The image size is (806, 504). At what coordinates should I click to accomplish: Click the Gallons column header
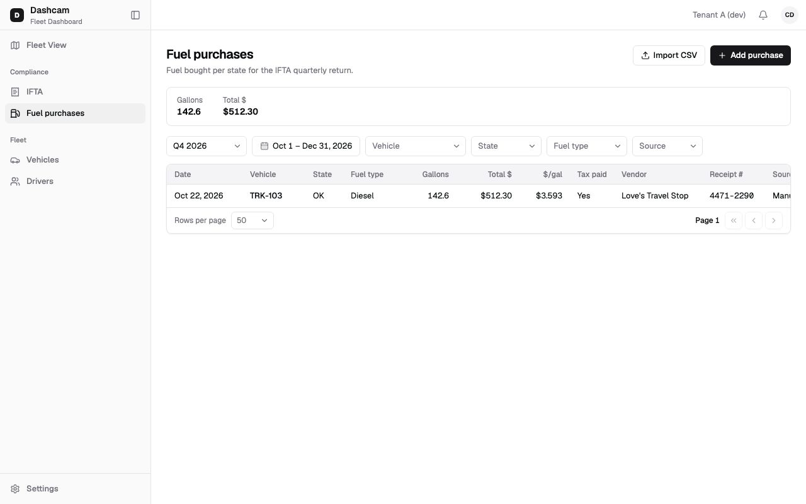[436, 175]
